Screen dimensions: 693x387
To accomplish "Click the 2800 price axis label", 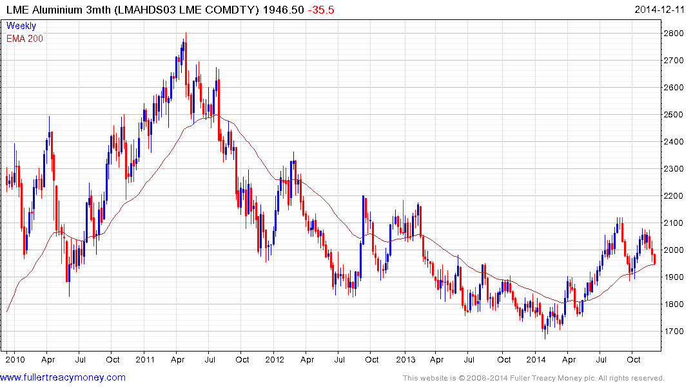I will 674,33.
